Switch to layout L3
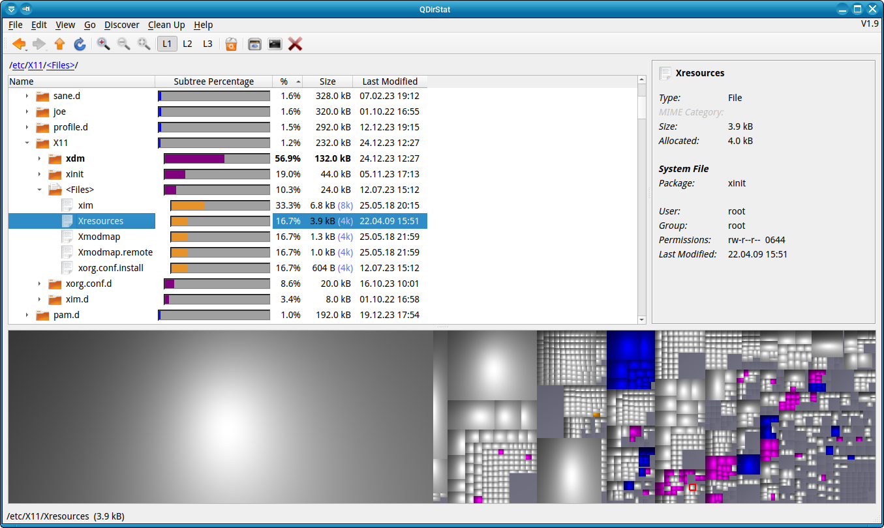 207,44
